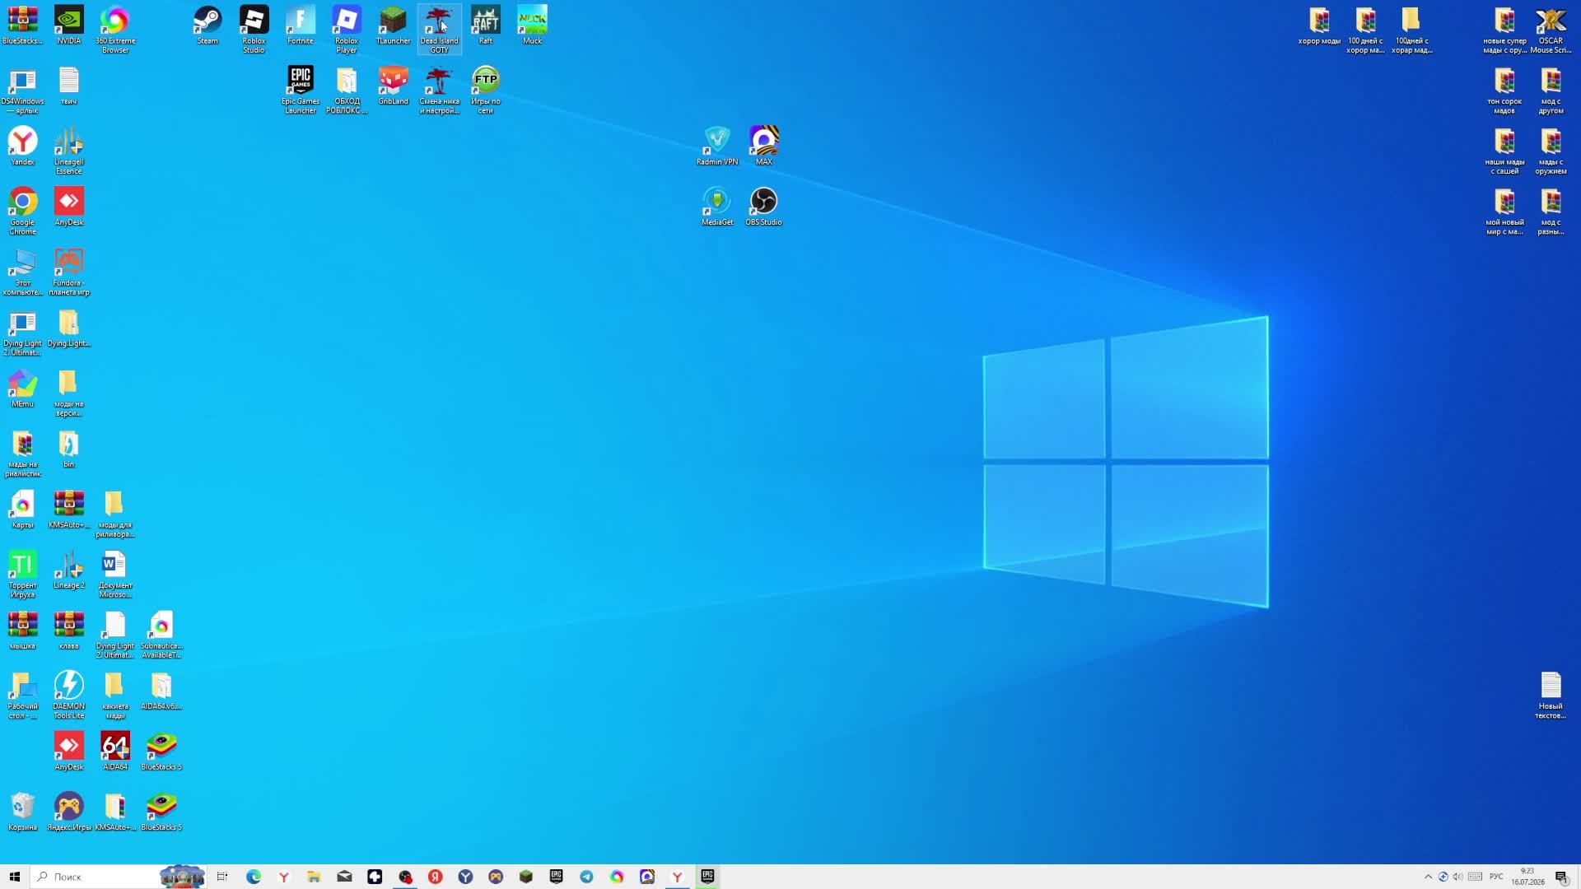1581x889 pixels.
Task: Select the DAEMON Tools Lite icon
Action: coord(69,695)
